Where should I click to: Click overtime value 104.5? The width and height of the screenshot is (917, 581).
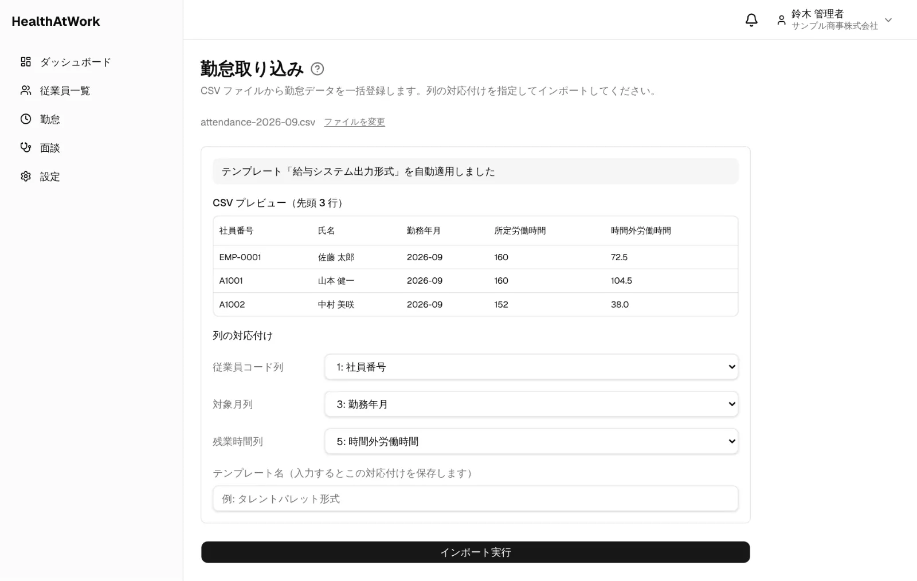[x=621, y=281]
